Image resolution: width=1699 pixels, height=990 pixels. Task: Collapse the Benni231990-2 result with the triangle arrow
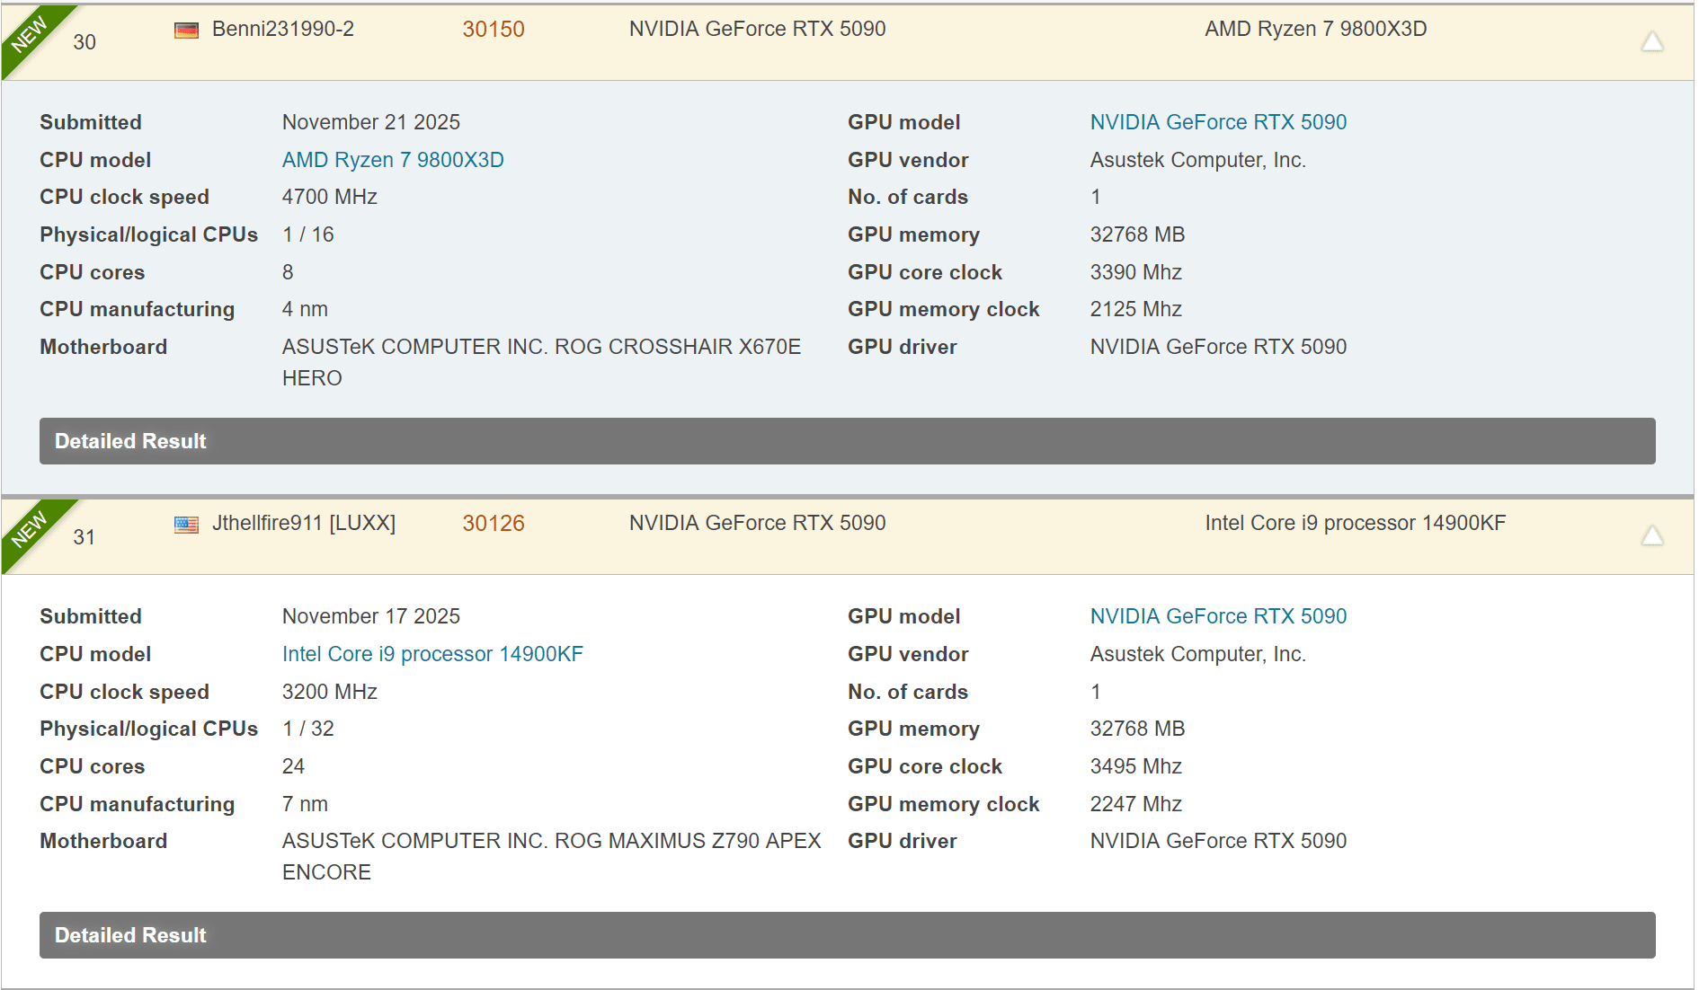[x=1651, y=42]
